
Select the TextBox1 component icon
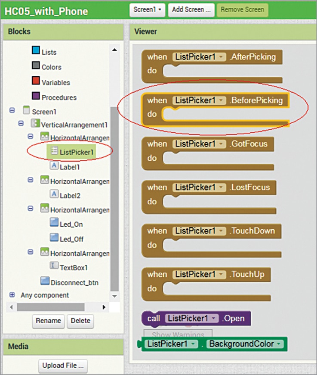click(54, 267)
